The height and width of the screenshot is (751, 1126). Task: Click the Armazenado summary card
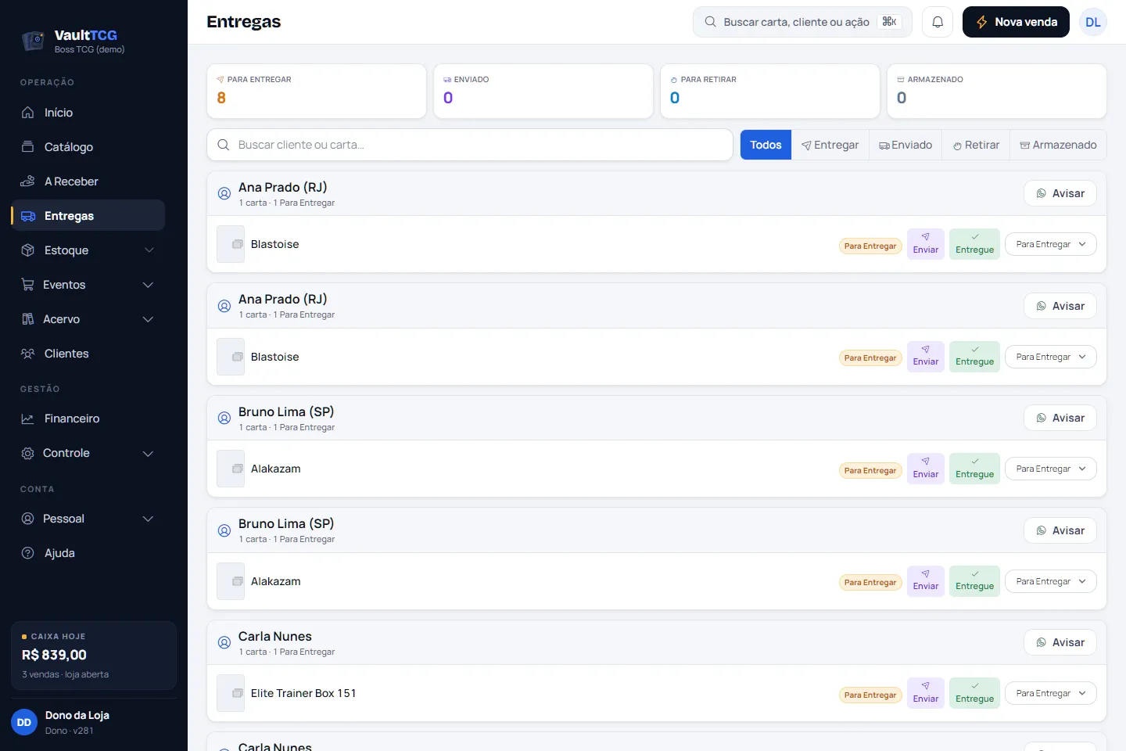coord(997,91)
